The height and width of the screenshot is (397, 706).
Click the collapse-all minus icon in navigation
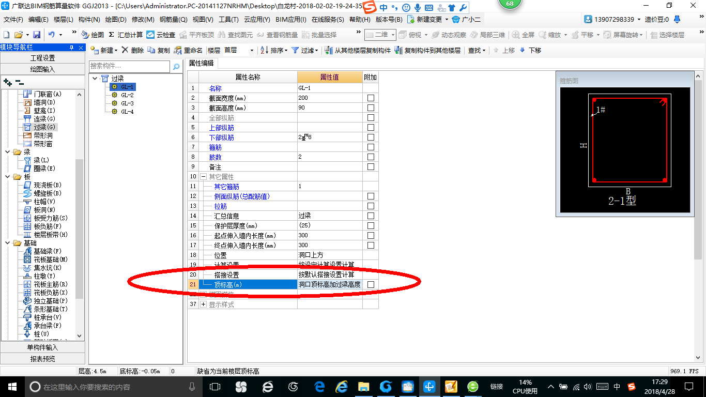19,82
